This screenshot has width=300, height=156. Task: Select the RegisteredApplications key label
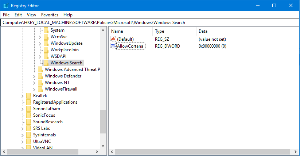(x=55, y=102)
